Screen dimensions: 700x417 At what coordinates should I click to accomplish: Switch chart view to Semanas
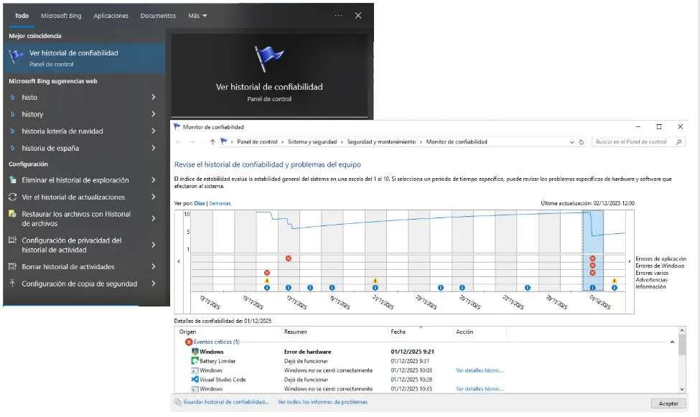[x=220, y=204]
